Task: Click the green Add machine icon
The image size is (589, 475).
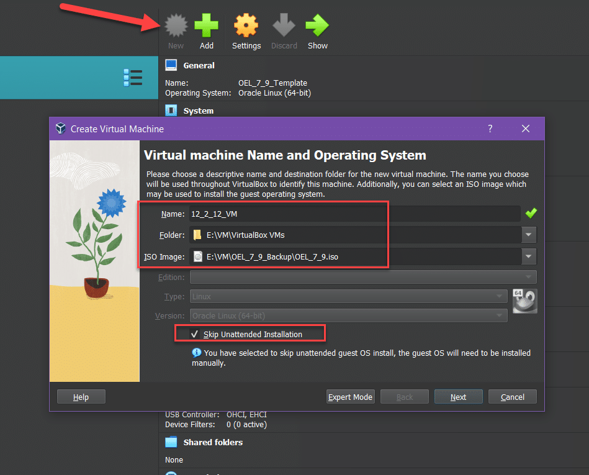Action: (x=207, y=27)
